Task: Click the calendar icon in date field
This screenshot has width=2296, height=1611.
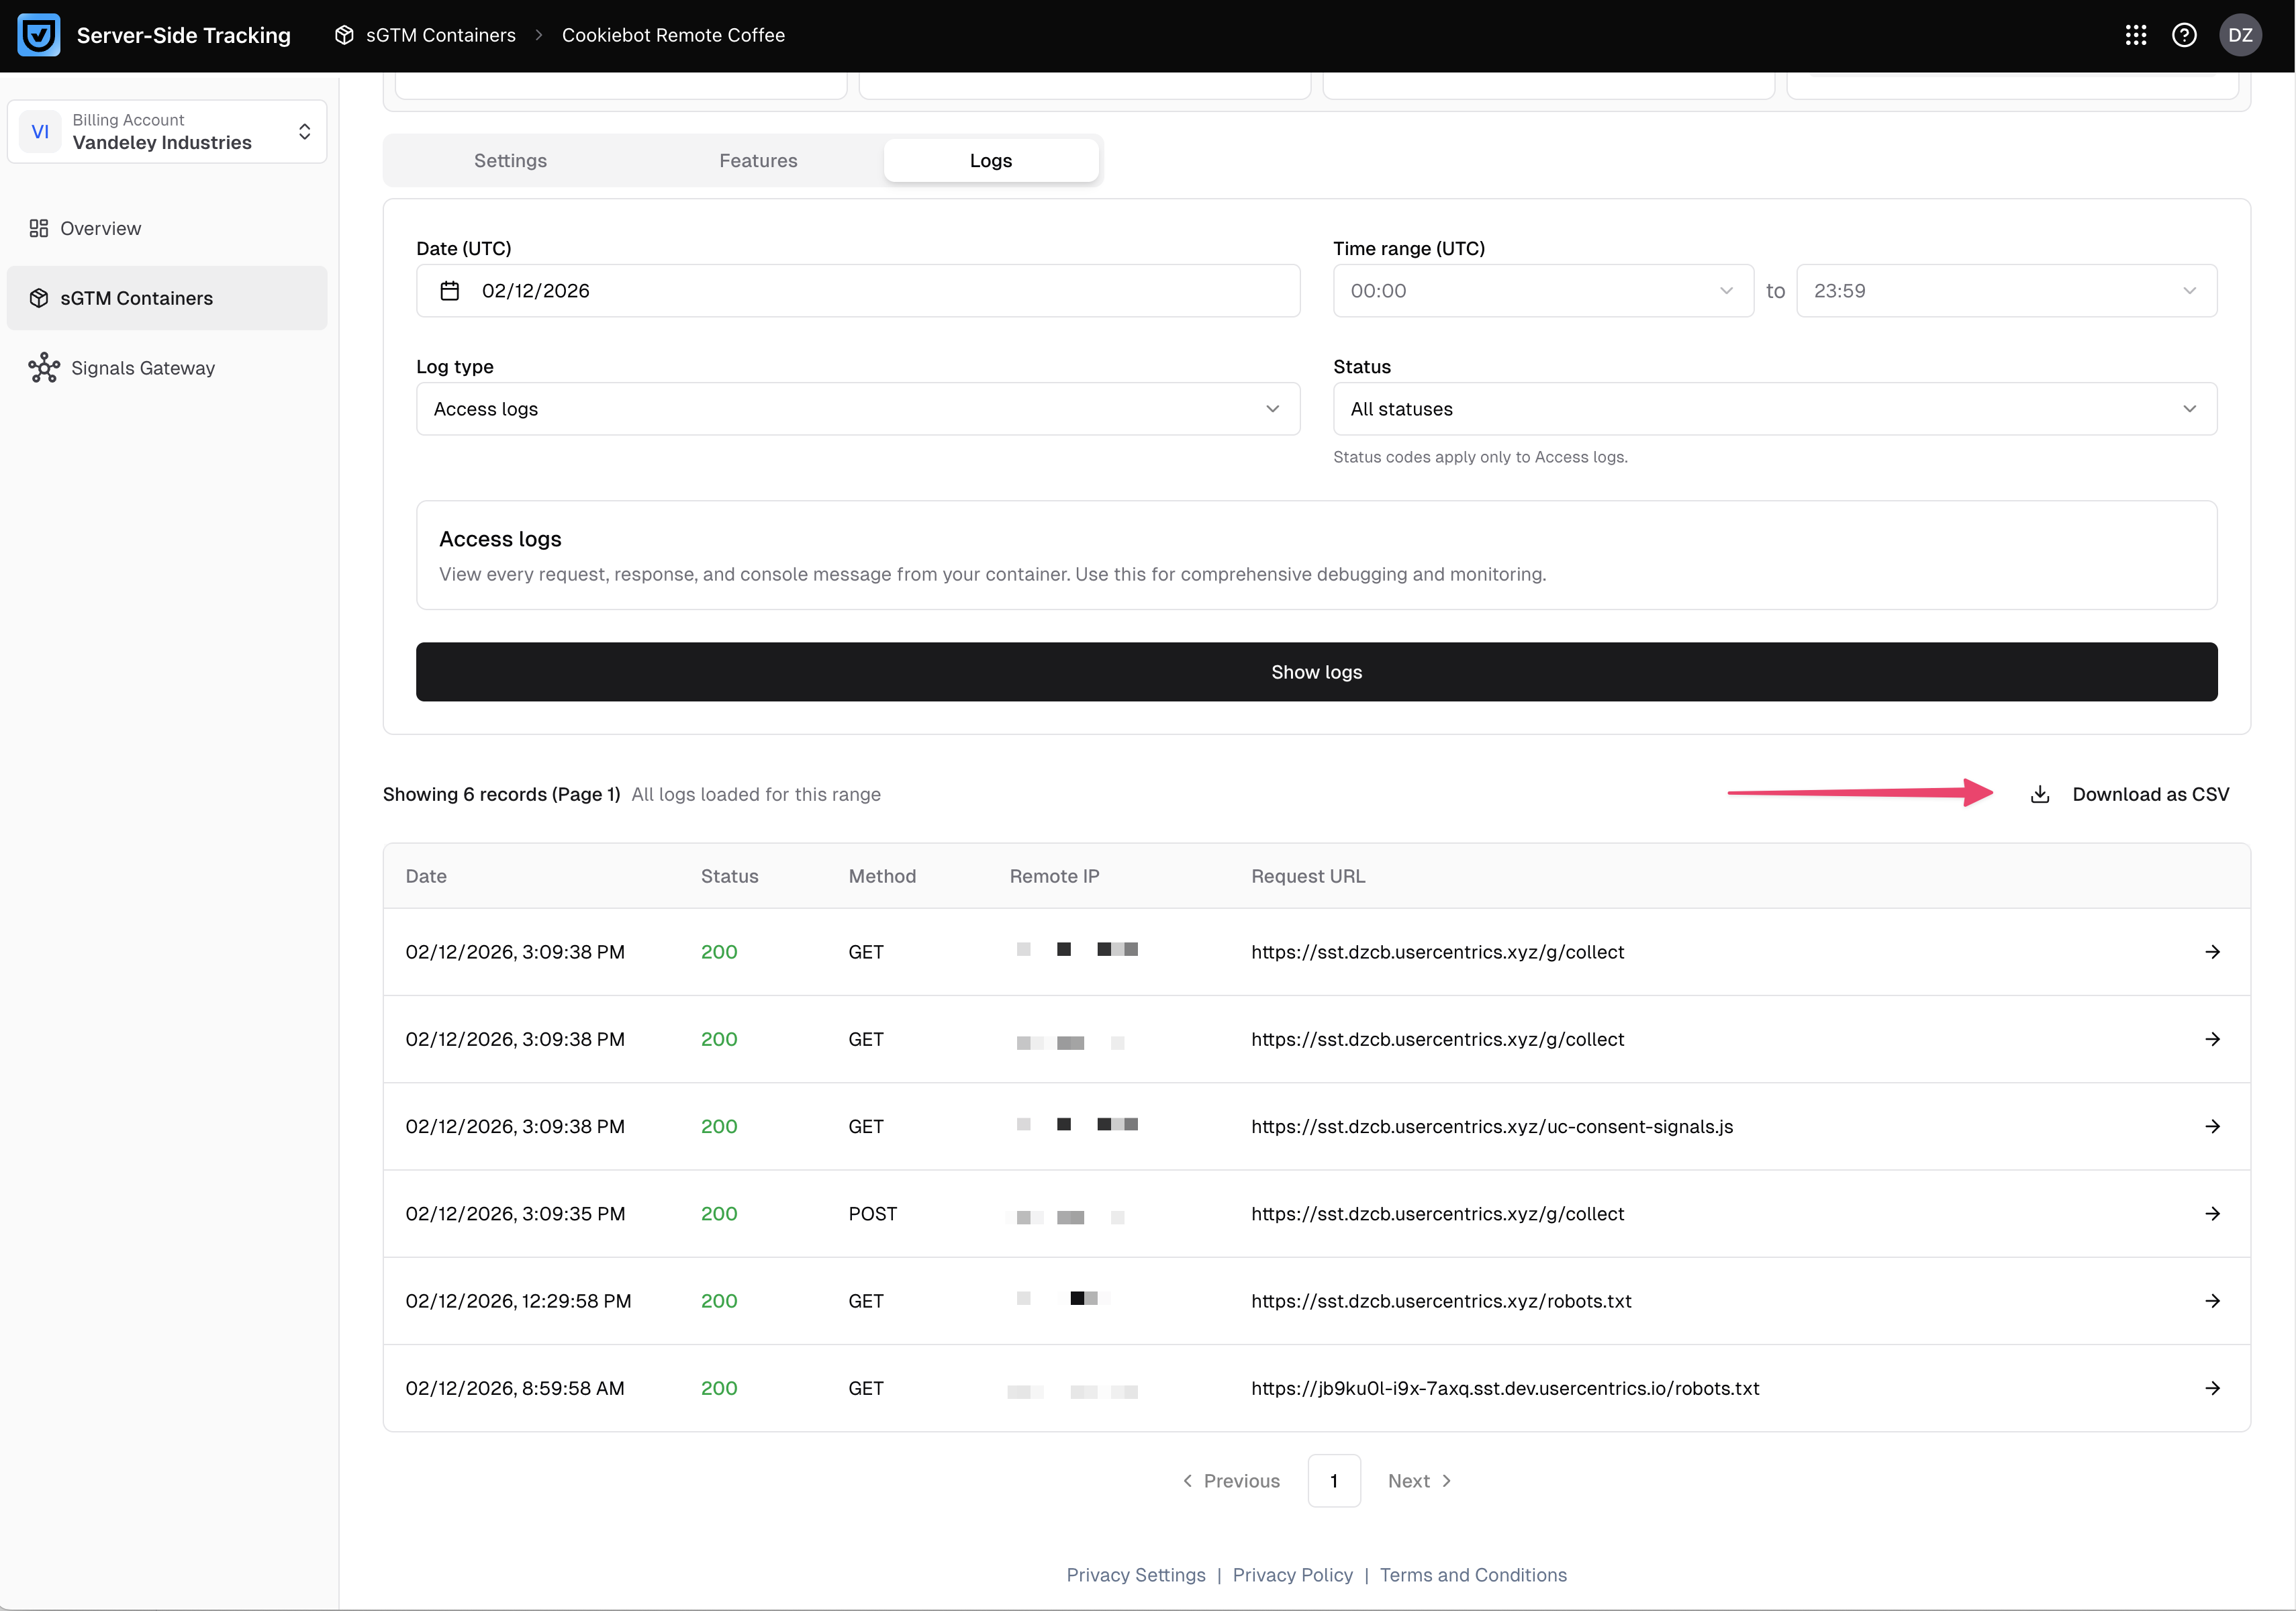Action: [x=450, y=291]
